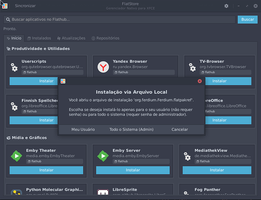261x200 pixels.
Task: Open the Repositórios tab
Action: click(105, 38)
